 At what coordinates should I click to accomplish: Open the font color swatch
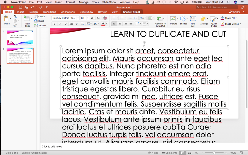[103, 23]
